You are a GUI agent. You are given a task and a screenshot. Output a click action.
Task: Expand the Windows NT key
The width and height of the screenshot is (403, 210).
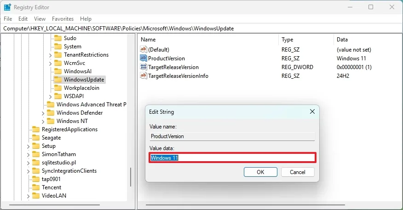pos(43,122)
